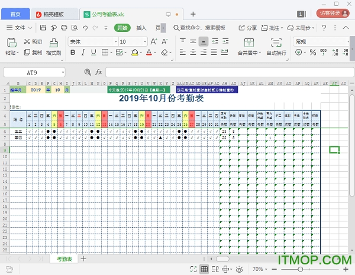Screen dimensions: 355x275
Task: Open the 开始 ribbon tab
Action: [x=122, y=28]
